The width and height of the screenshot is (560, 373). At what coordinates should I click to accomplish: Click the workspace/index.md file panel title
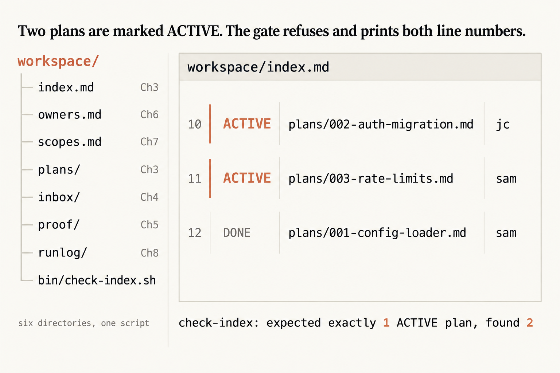(258, 67)
